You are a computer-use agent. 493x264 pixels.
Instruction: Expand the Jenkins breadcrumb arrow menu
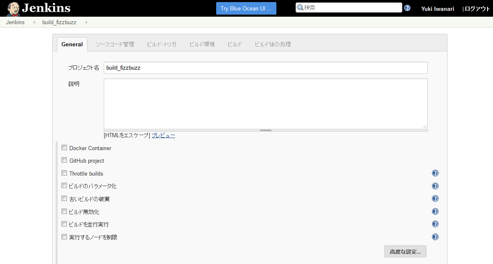(34, 23)
